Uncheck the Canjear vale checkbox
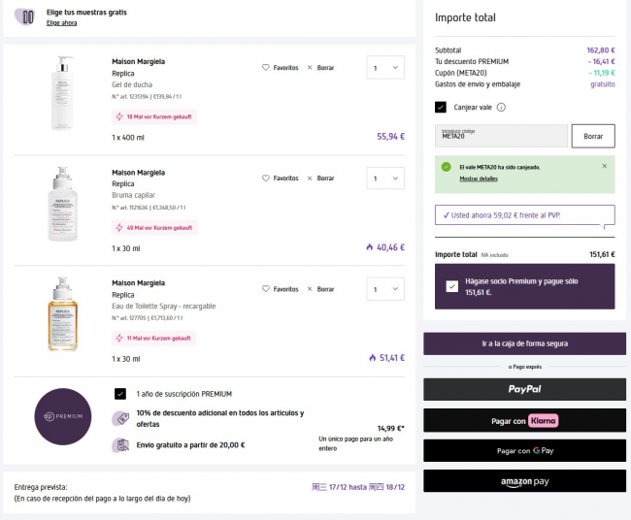The height and width of the screenshot is (520, 631). (x=441, y=108)
